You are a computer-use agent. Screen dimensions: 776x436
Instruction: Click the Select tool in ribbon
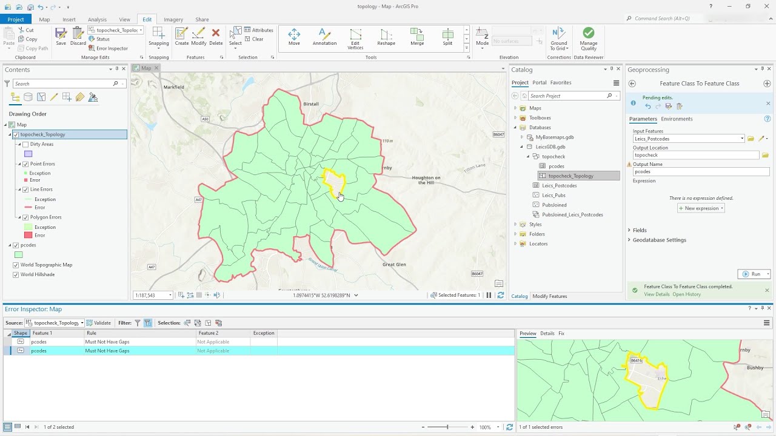235,37
